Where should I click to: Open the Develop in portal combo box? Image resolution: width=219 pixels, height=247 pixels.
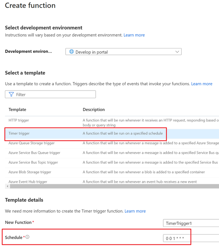pyautogui.click(x=123, y=52)
